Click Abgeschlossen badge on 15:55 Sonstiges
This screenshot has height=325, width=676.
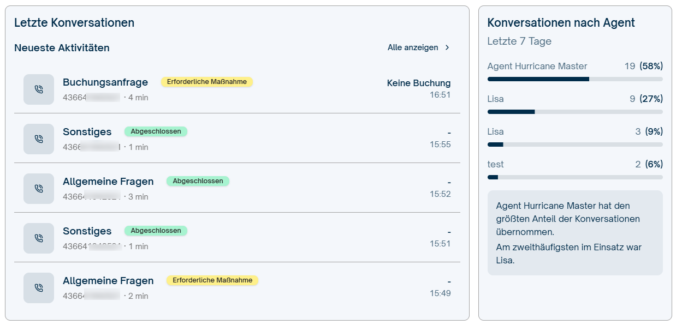click(156, 131)
